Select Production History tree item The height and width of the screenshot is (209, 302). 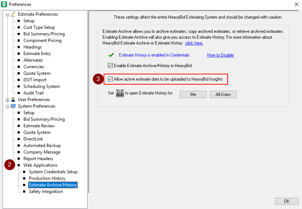click(x=47, y=178)
